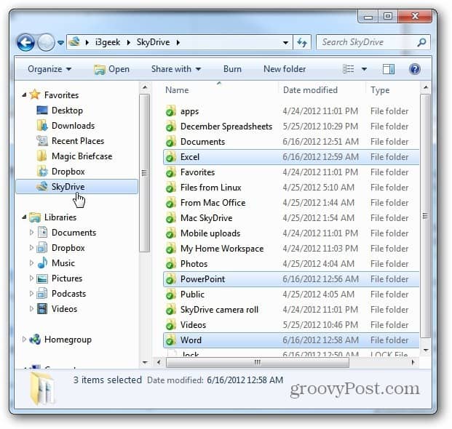452x429 pixels.
Task: Click the SkyDrive icon in address bar
Action: 75,42
